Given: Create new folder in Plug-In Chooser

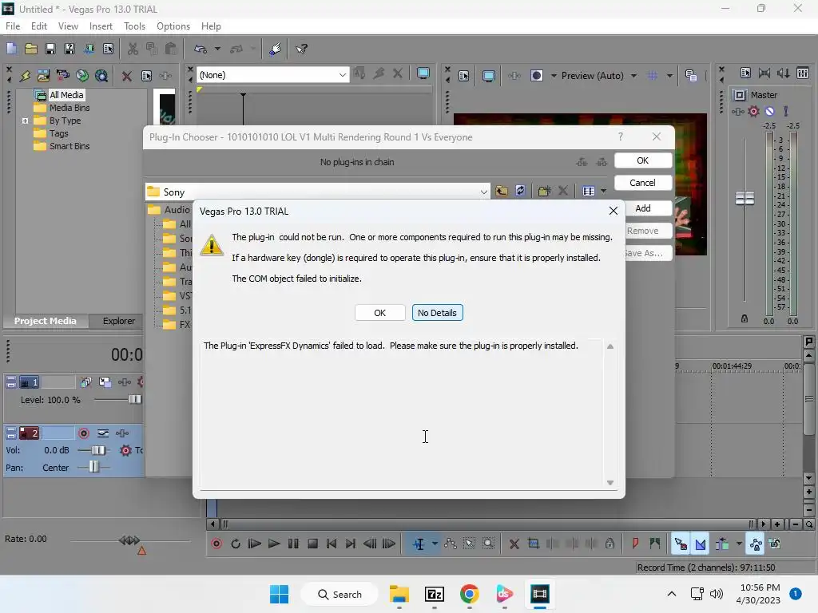Looking at the screenshot, I should coord(544,191).
